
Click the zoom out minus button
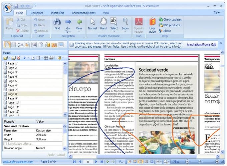click(187, 162)
